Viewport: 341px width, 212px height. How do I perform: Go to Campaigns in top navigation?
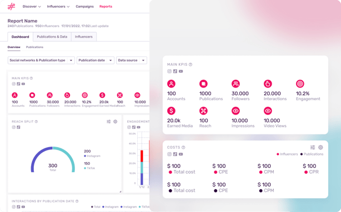click(x=84, y=7)
